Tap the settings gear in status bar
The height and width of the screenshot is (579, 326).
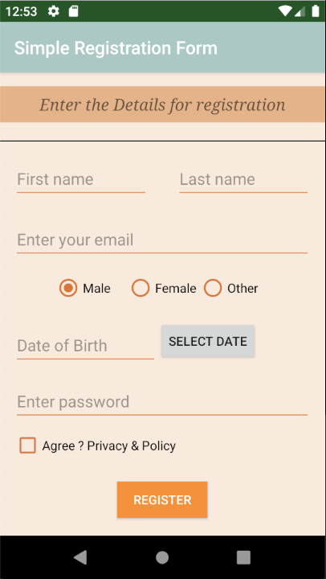coord(54,11)
